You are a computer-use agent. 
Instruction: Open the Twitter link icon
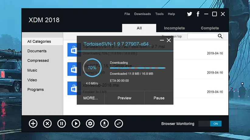pyautogui.click(x=189, y=14)
